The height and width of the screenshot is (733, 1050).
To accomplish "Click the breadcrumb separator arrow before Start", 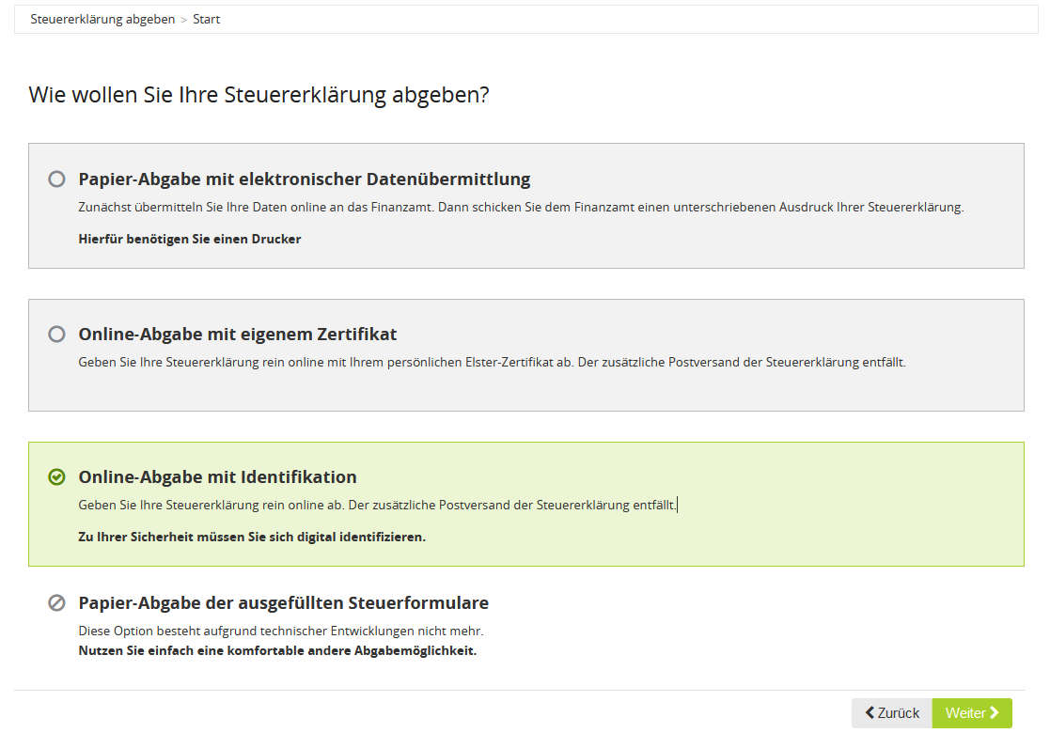I will coord(184,20).
